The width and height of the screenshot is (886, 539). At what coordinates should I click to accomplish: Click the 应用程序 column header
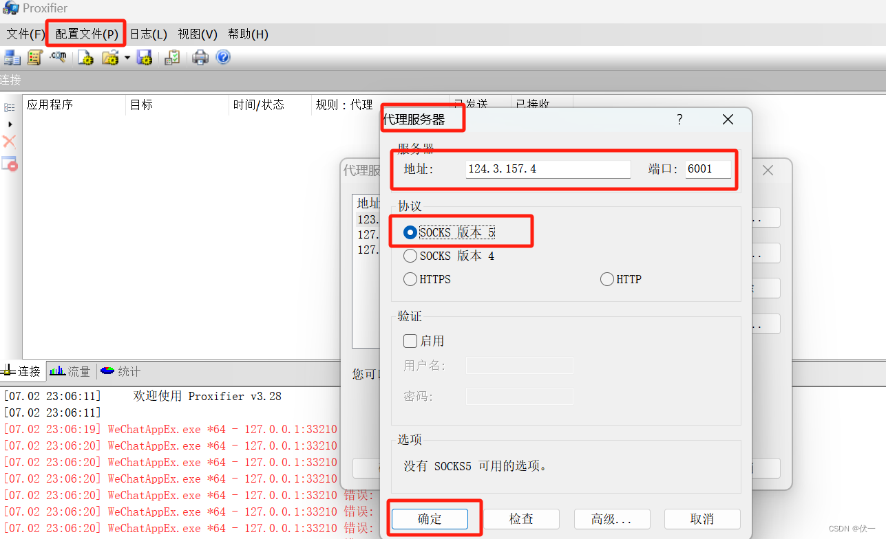[74, 104]
